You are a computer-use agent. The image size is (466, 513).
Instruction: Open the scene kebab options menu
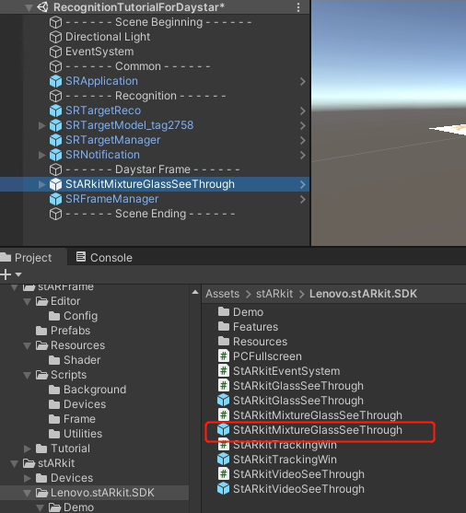click(298, 7)
